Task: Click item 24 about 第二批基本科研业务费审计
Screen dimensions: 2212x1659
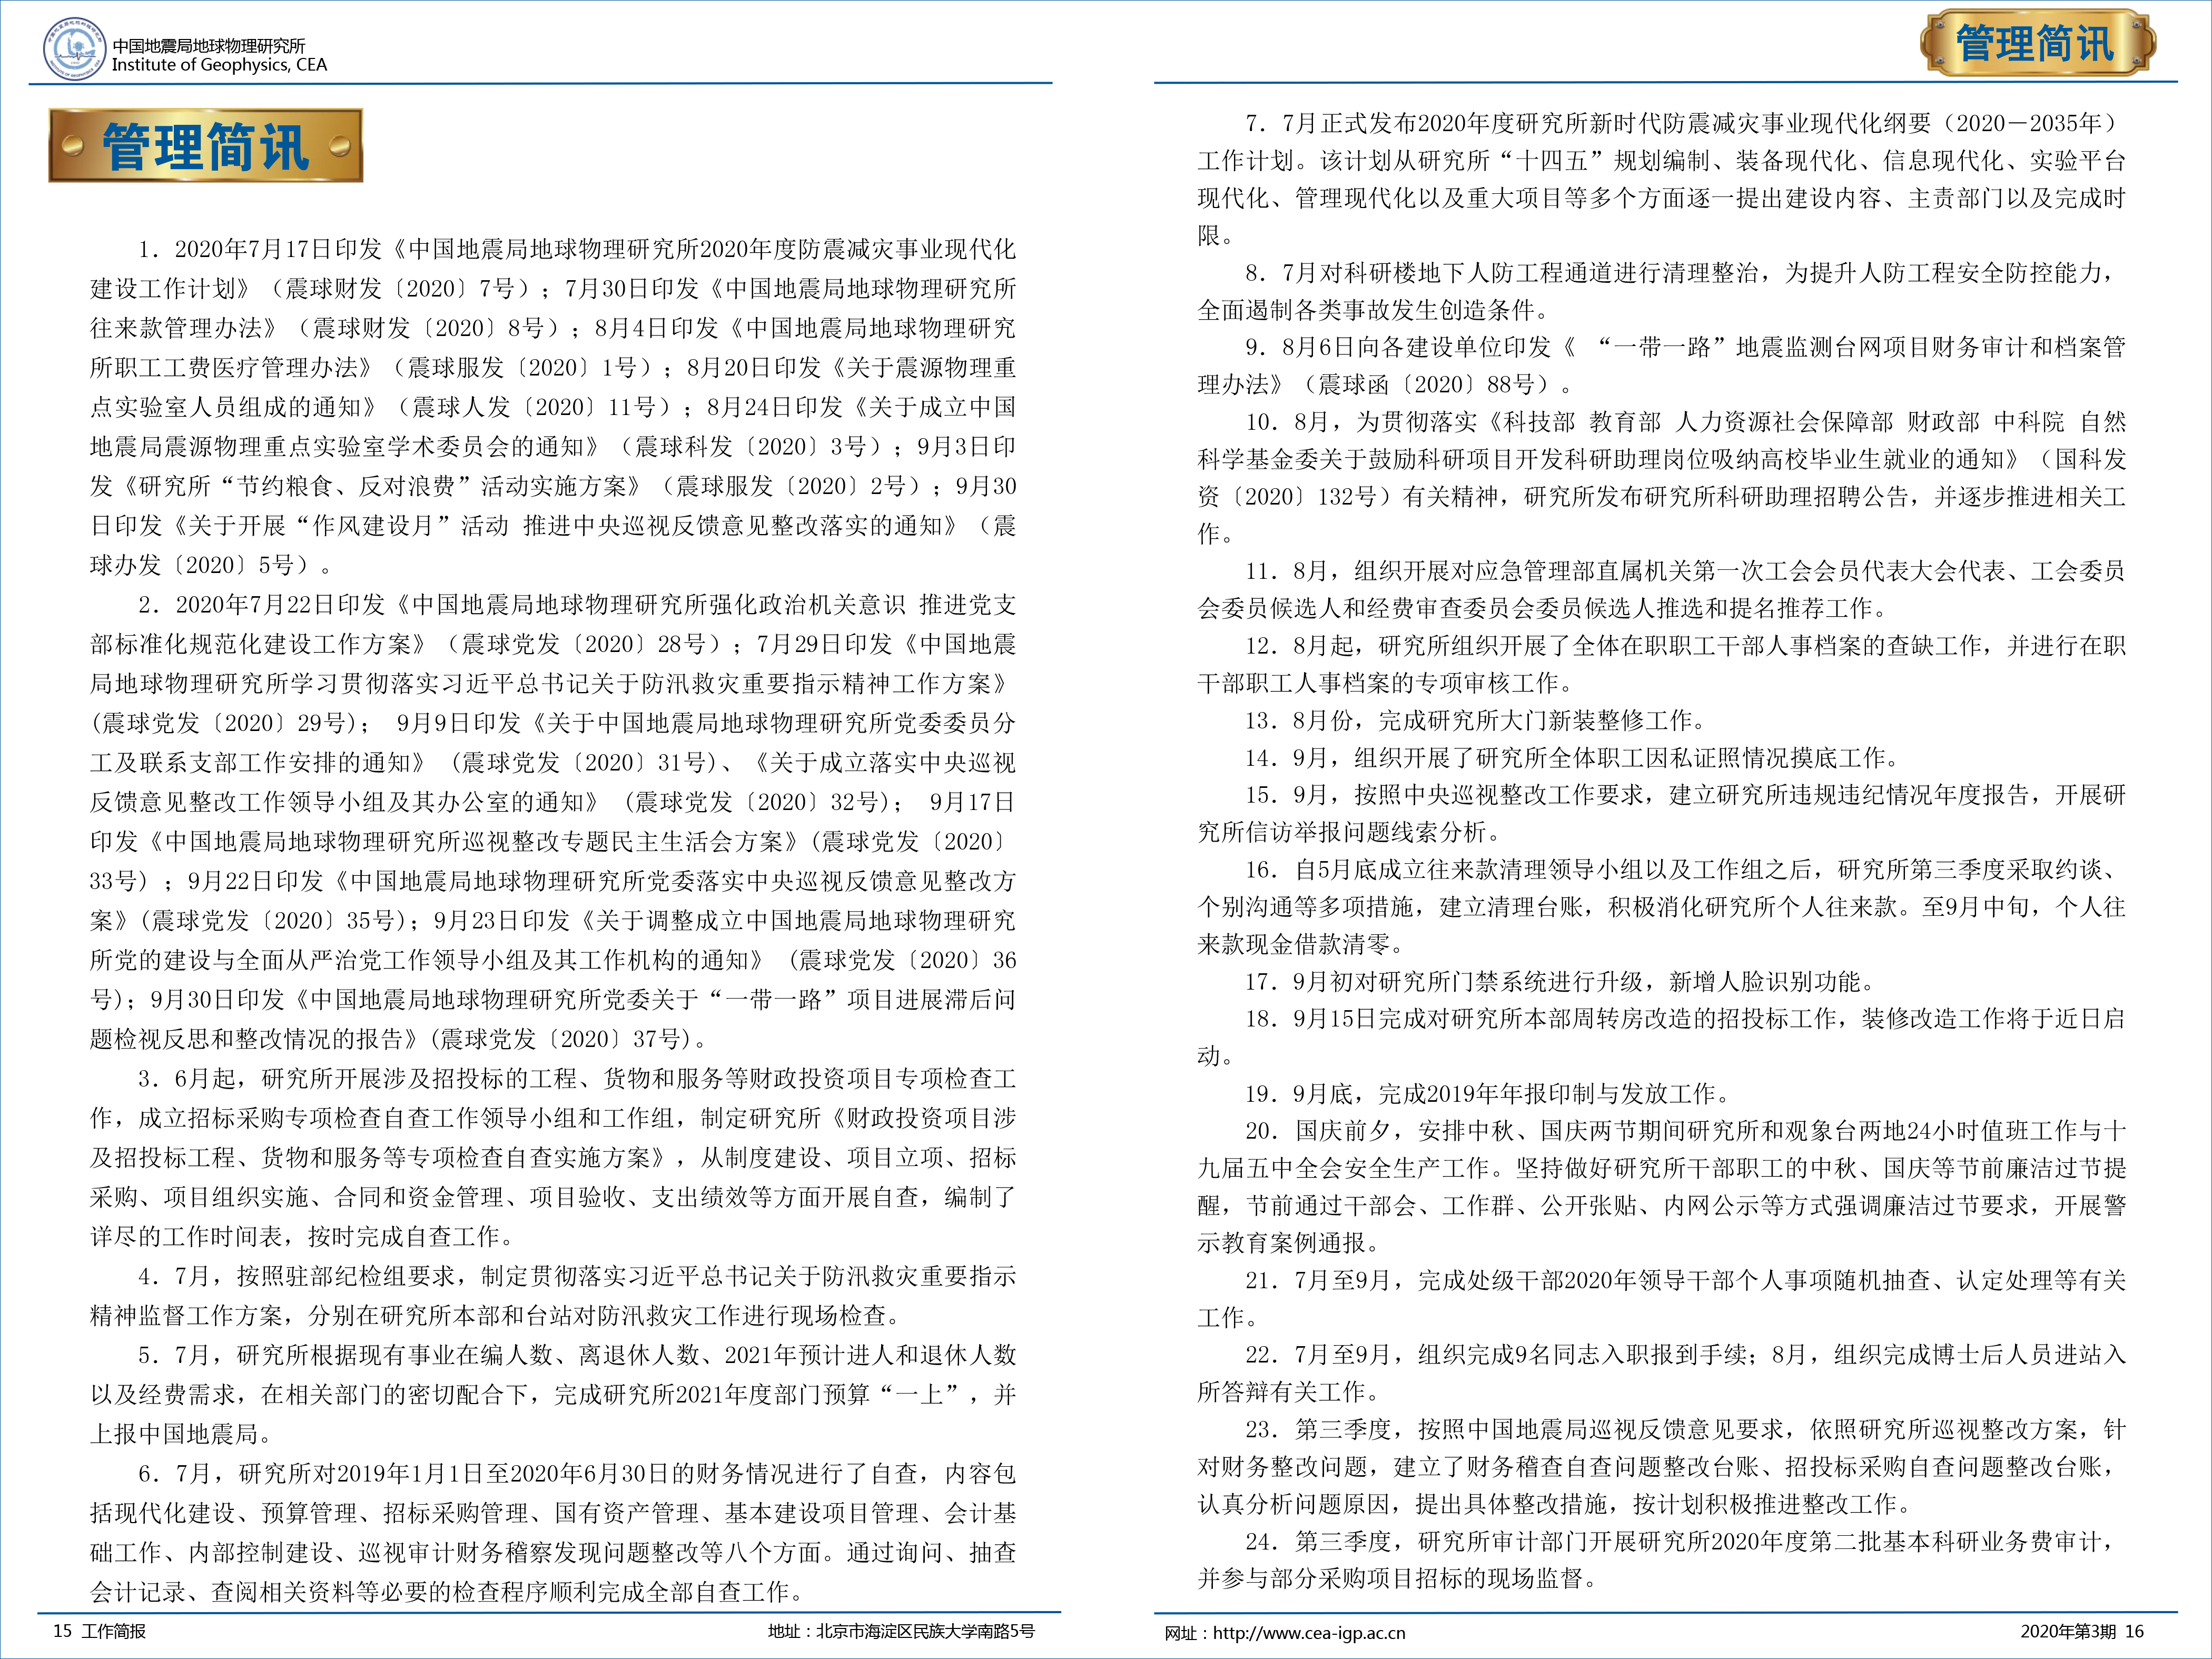Action: click(1661, 1559)
